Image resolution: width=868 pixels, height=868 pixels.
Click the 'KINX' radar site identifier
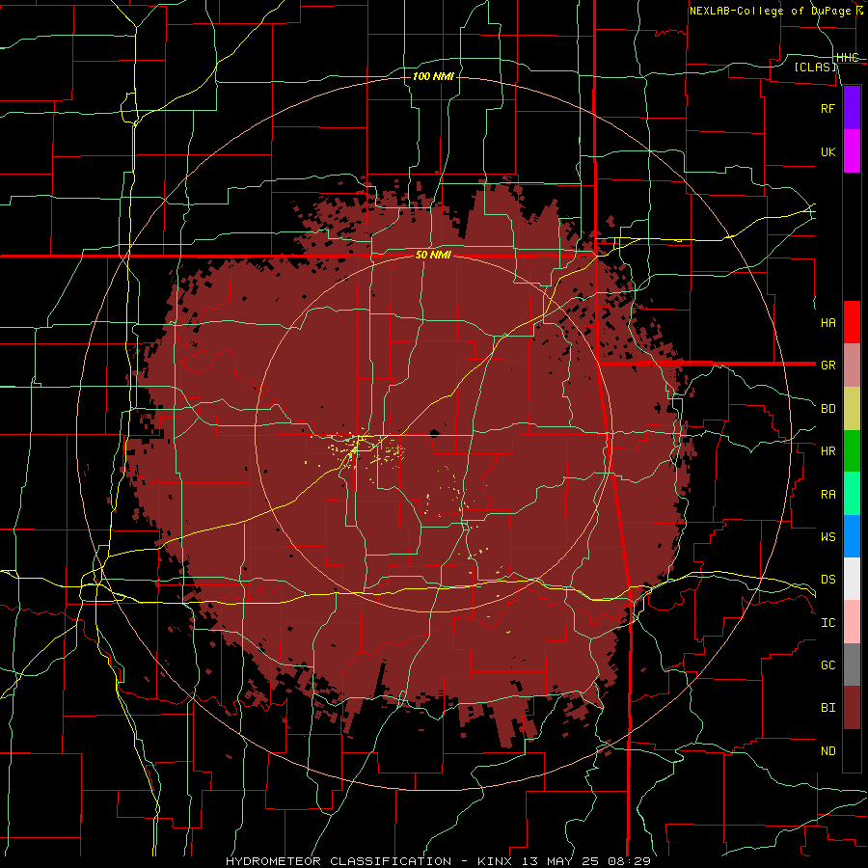click(x=495, y=861)
